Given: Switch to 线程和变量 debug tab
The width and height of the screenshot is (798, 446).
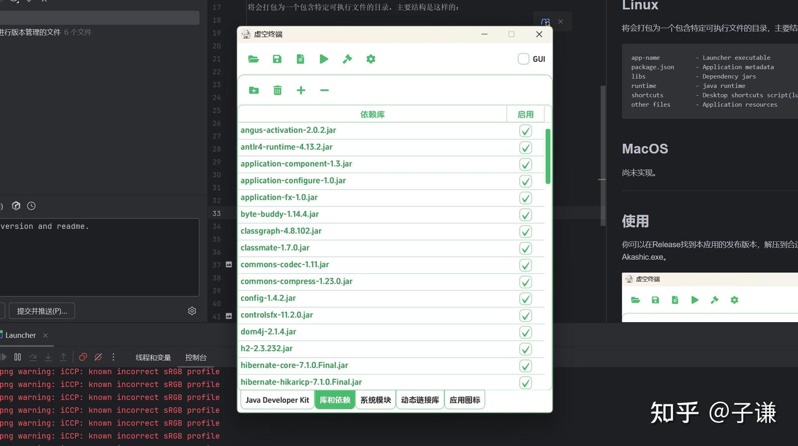Looking at the screenshot, I should (x=153, y=357).
